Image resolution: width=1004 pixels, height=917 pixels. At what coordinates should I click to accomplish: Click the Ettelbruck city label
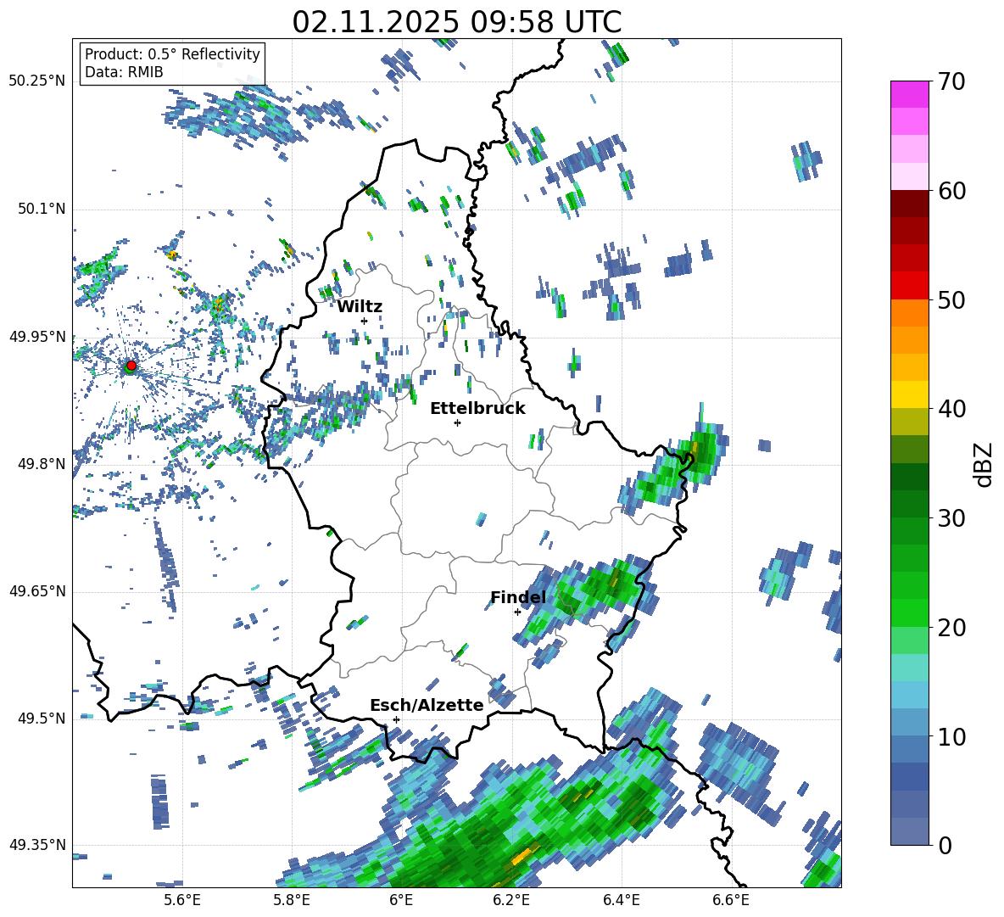(x=477, y=409)
